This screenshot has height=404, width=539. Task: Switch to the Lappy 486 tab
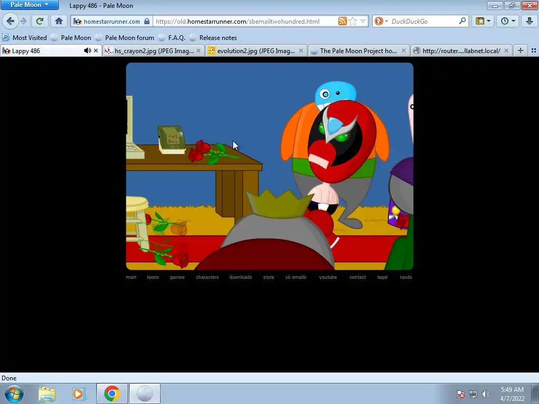41,51
